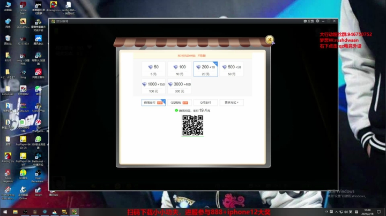
Task: Open the taskbar clock and calendar
Action: click(x=367, y=212)
